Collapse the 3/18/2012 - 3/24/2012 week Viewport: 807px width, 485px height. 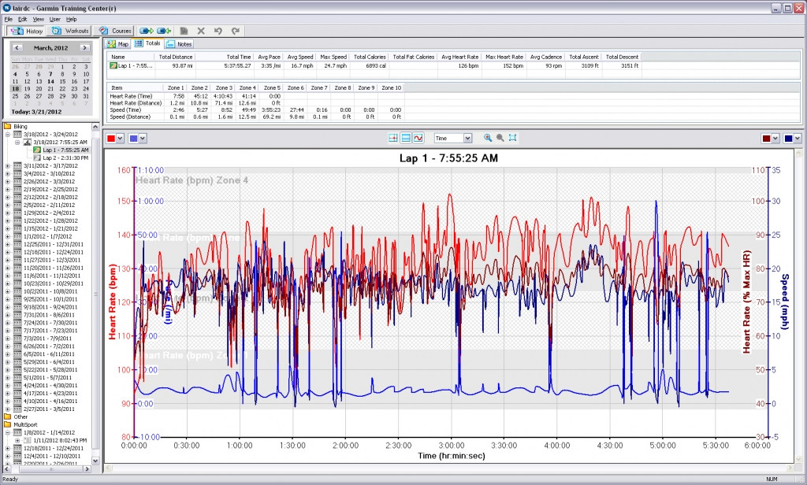(8, 135)
